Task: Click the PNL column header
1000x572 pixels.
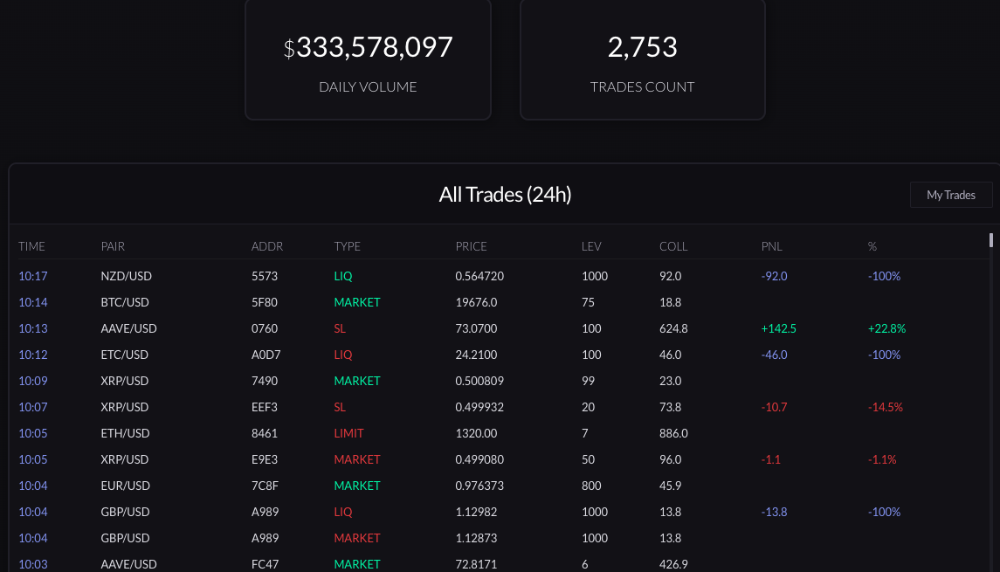Action: pyautogui.click(x=772, y=246)
